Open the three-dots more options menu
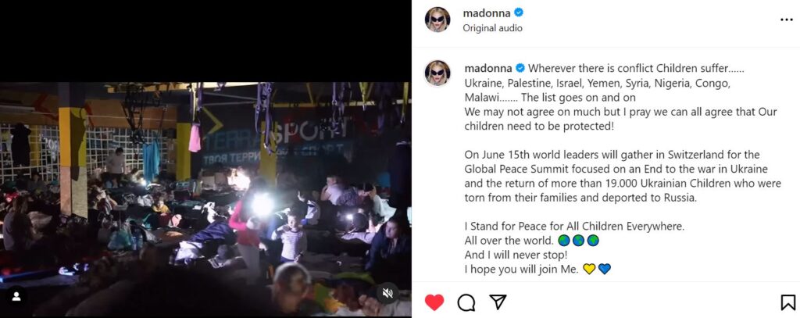800x318 pixels. pos(786,20)
